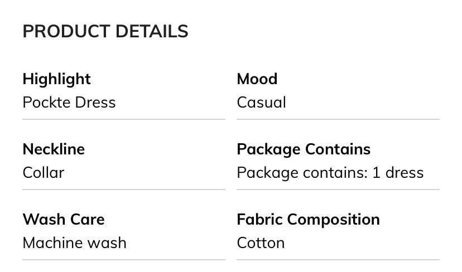Select the Machine wash value
Image resolution: width=462 pixels, height=272 pixels.
pyautogui.click(x=74, y=243)
